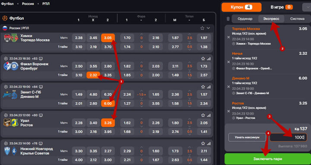This screenshot has width=311, height=165.
Task: Open statistics for Факел Воронеж - Оренбург
Action: 209,59
